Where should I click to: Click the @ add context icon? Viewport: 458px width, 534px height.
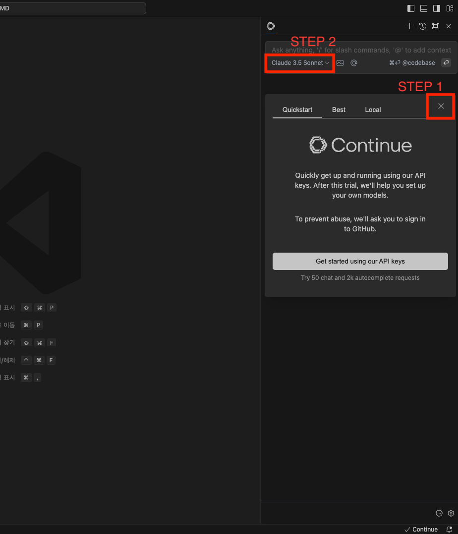[x=354, y=63]
